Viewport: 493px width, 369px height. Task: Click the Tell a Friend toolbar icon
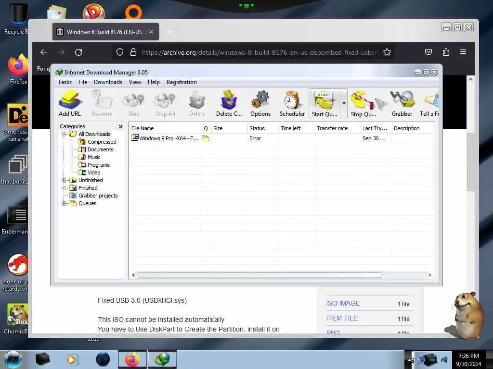click(x=429, y=104)
